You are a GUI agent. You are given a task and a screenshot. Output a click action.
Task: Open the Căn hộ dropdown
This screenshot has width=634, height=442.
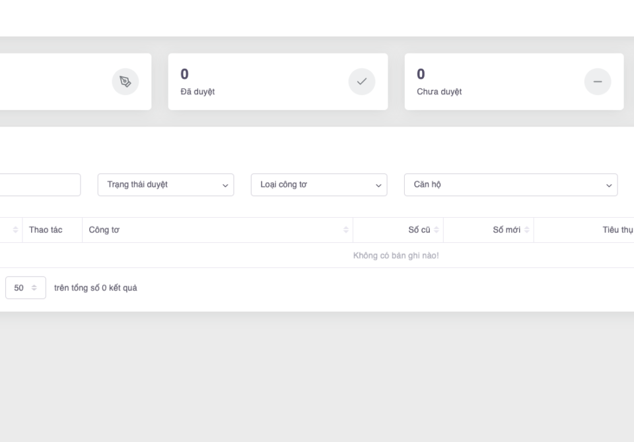tap(511, 185)
